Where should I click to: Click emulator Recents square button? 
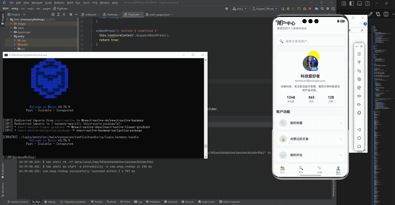[359, 147]
